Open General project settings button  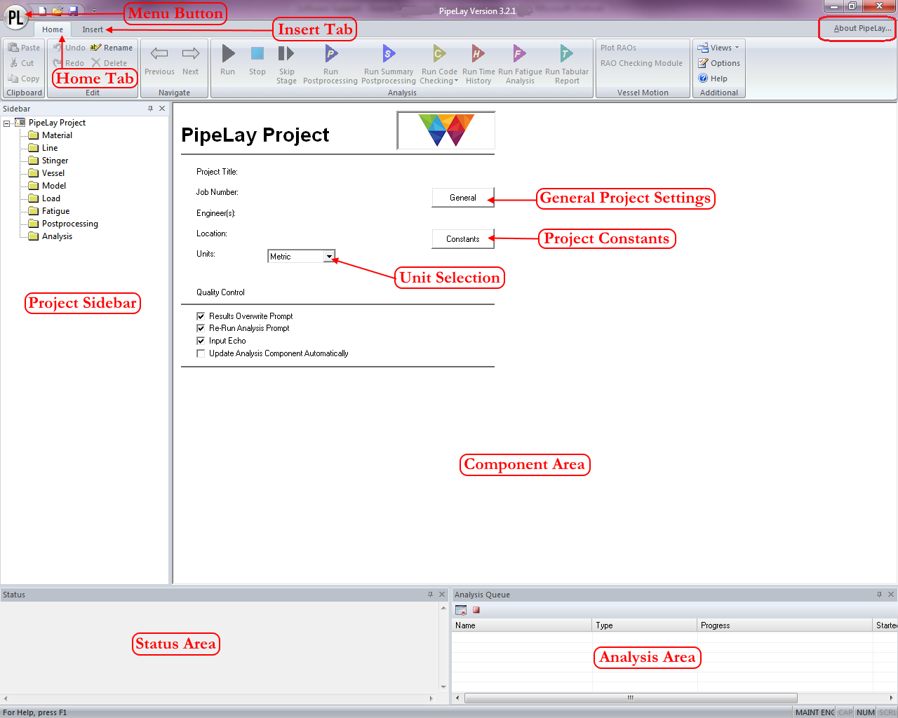click(x=462, y=198)
